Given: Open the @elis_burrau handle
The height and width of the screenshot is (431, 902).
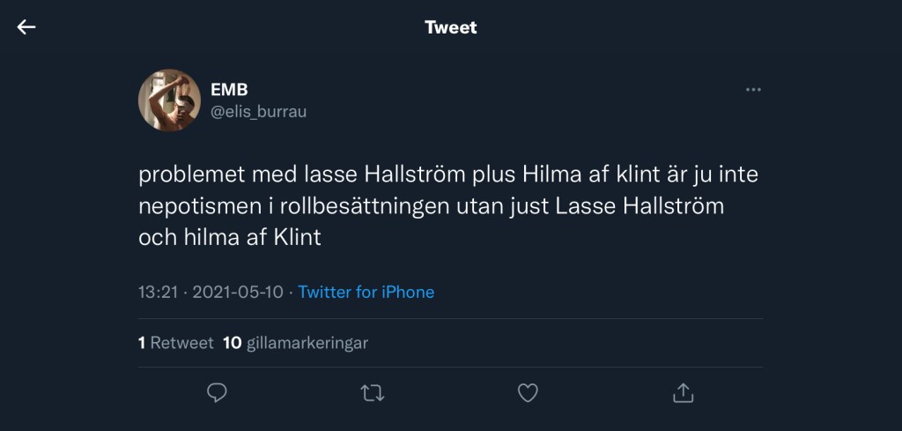Looking at the screenshot, I should [258, 111].
